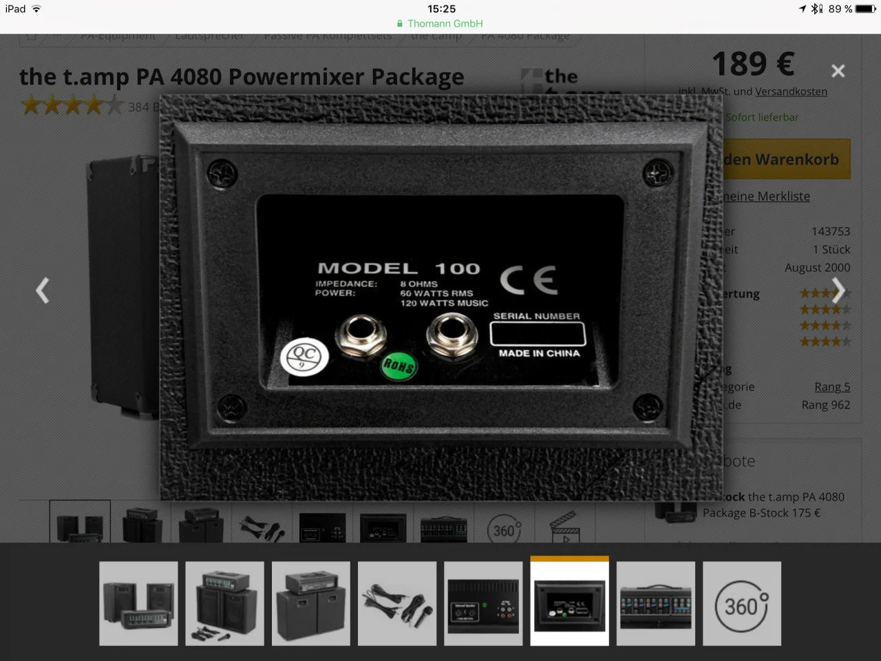Screen dimensions: 881x661
Task: Close the image lightbox with the X
Action: 838,71
